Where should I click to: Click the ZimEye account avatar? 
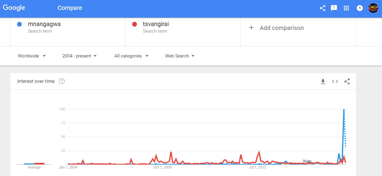pyautogui.click(x=373, y=8)
